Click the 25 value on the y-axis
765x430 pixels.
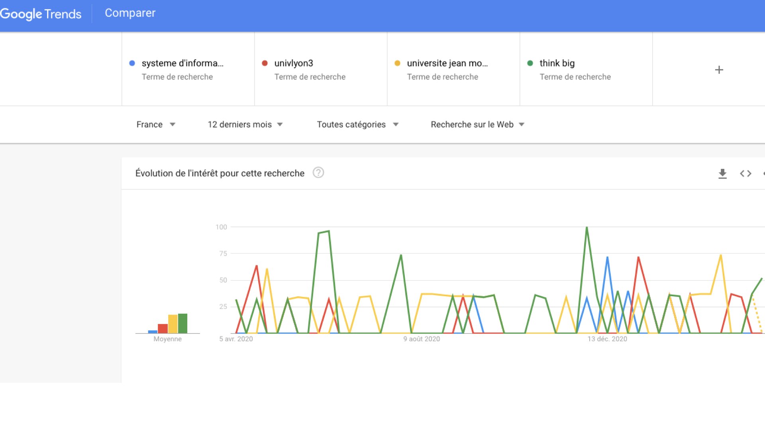(x=223, y=307)
